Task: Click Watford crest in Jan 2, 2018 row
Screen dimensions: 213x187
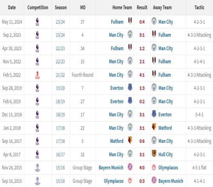Action: pos(154,127)
